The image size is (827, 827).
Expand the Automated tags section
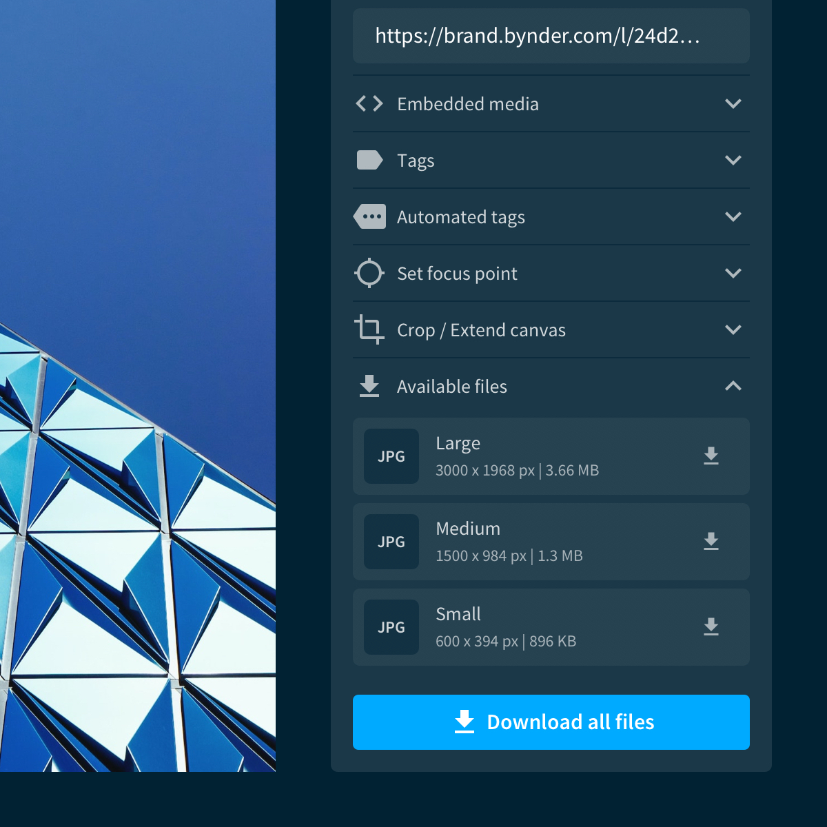[734, 216]
